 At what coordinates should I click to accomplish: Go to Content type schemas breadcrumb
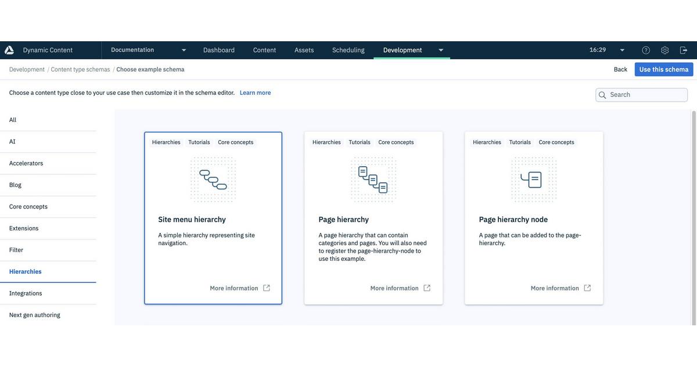tap(80, 70)
